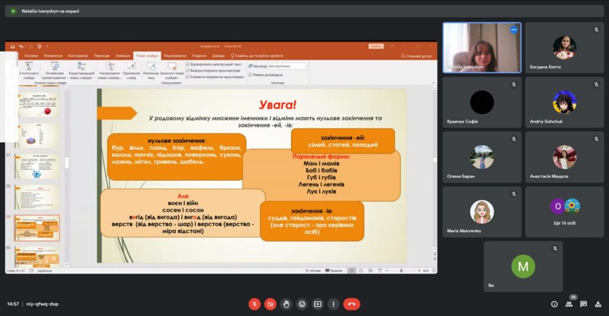
Task: Click the present screen icon
Action: (x=318, y=304)
